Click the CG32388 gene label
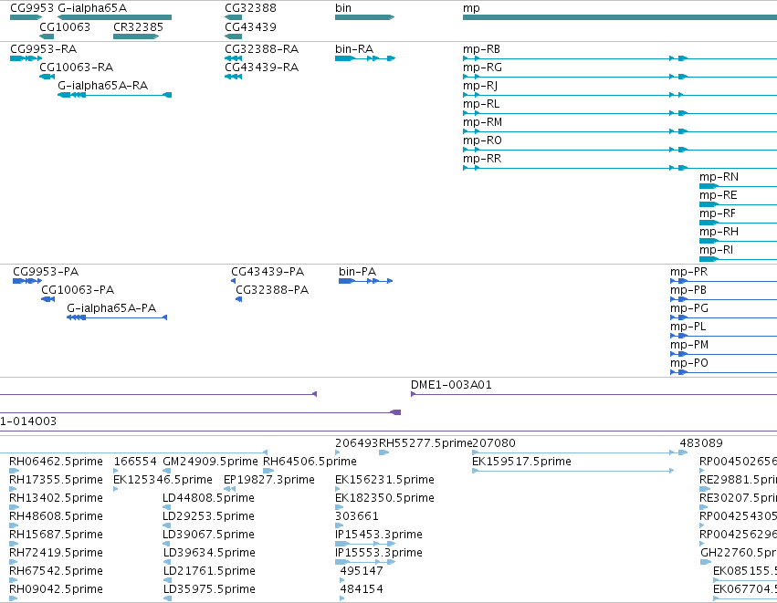777x603 pixels. [x=250, y=8]
